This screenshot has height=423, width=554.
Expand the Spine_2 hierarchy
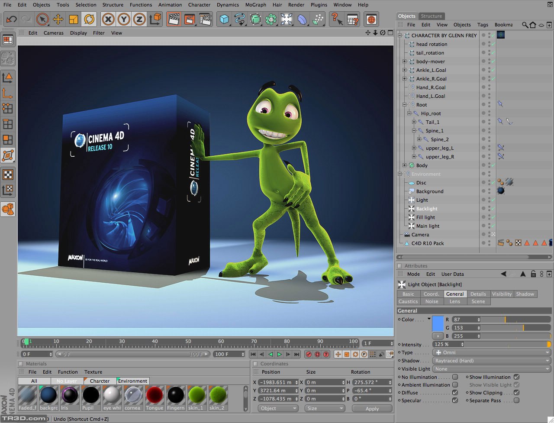[x=420, y=139]
